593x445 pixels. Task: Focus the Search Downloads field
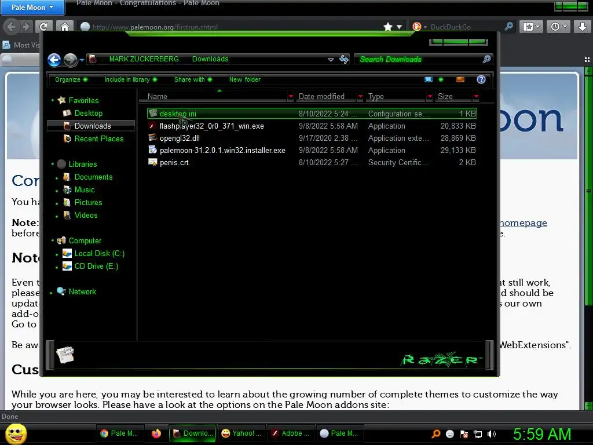(x=418, y=60)
